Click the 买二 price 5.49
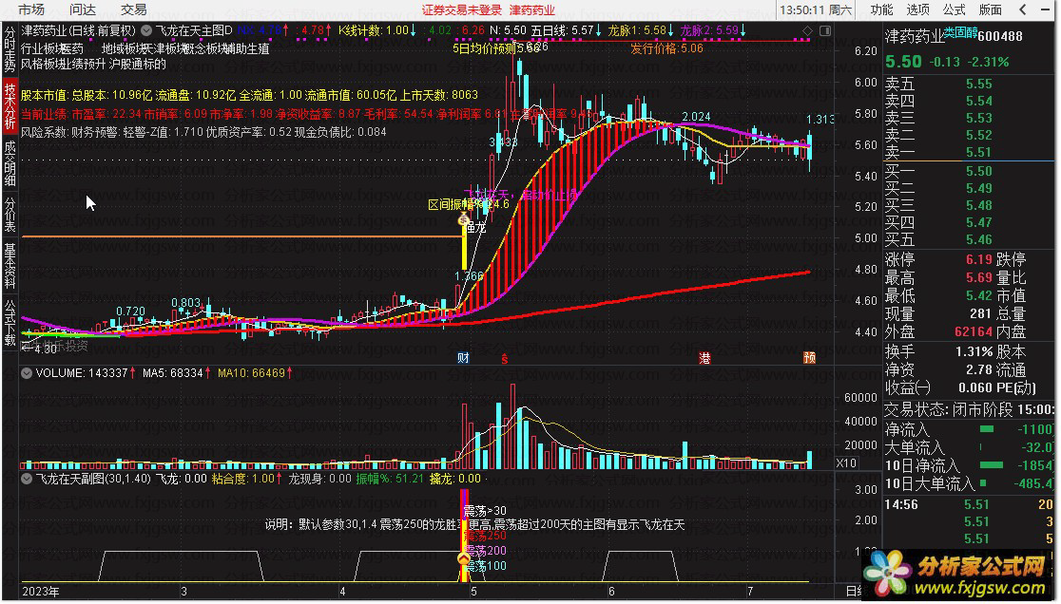 tap(979, 188)
